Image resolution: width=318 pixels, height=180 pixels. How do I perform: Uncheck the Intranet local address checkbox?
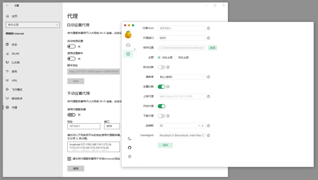pyautogui.click(x=69, y=159)
